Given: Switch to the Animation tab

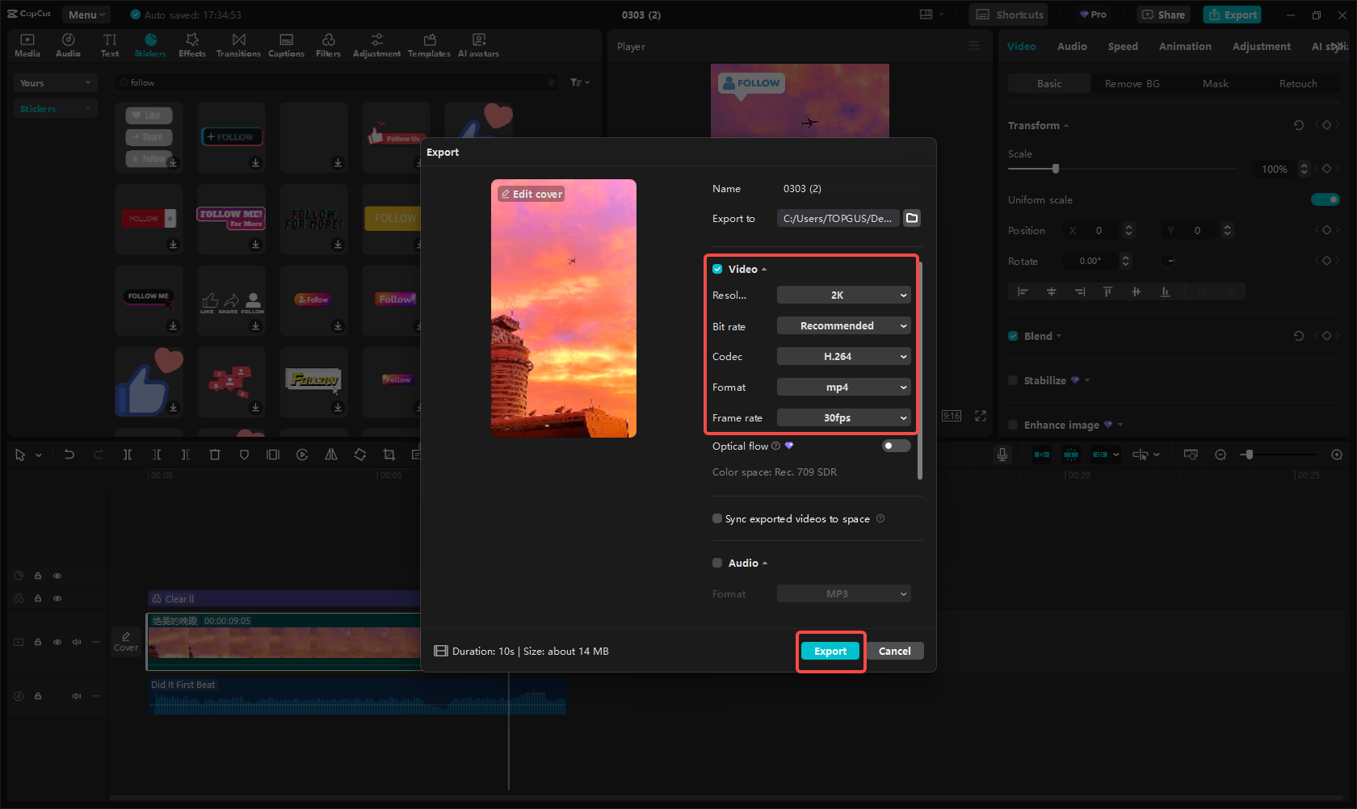Looking at the screenshot, I should pyautogui.click(x=1184, y=47).
